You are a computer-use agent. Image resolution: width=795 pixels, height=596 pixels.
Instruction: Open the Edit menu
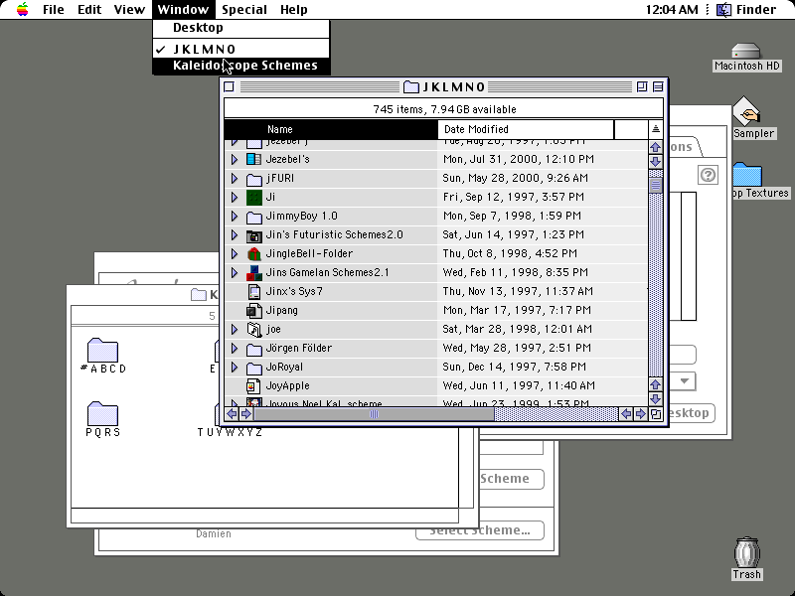tap(89, 9)
